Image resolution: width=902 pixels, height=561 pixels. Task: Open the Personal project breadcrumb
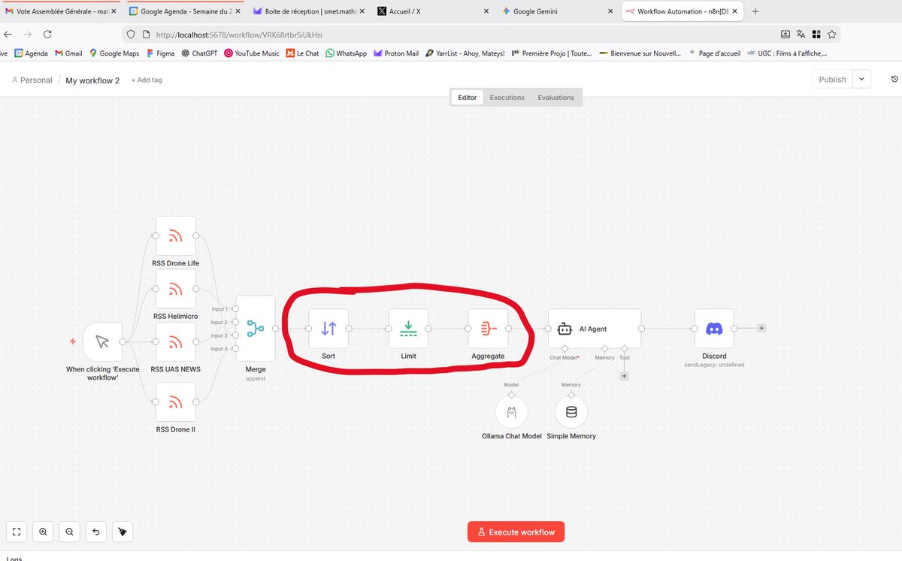32,80
